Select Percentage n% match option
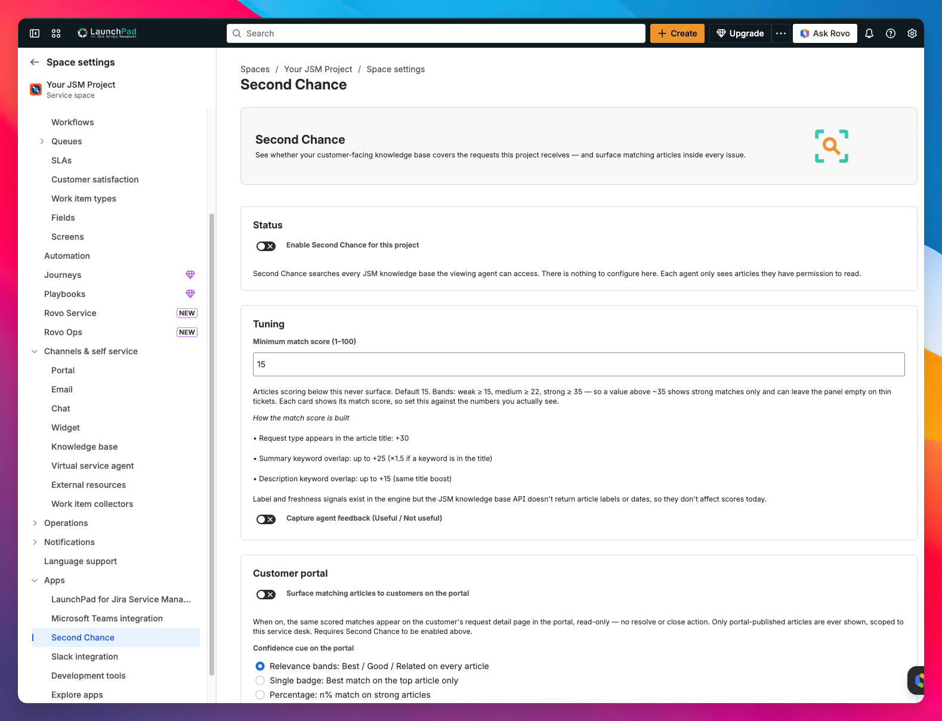The width and height of the screenshot is (942, 721). [260, 695]
